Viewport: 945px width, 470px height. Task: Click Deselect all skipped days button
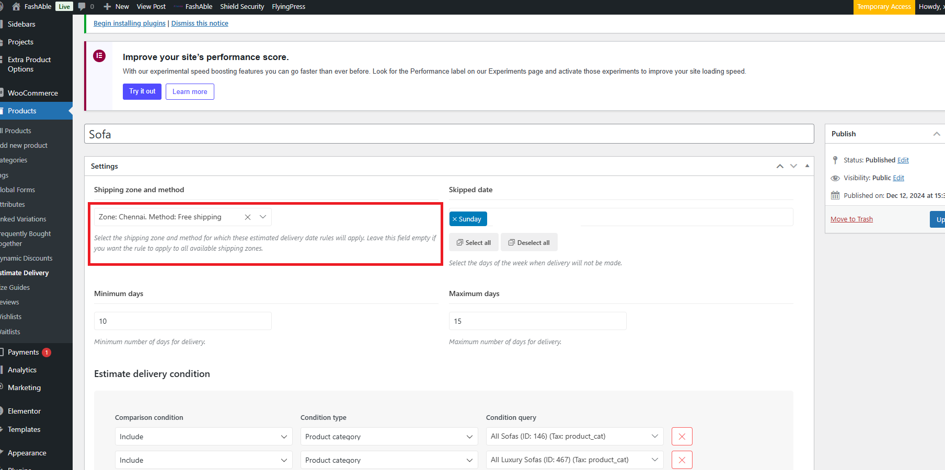click(529, 242)
